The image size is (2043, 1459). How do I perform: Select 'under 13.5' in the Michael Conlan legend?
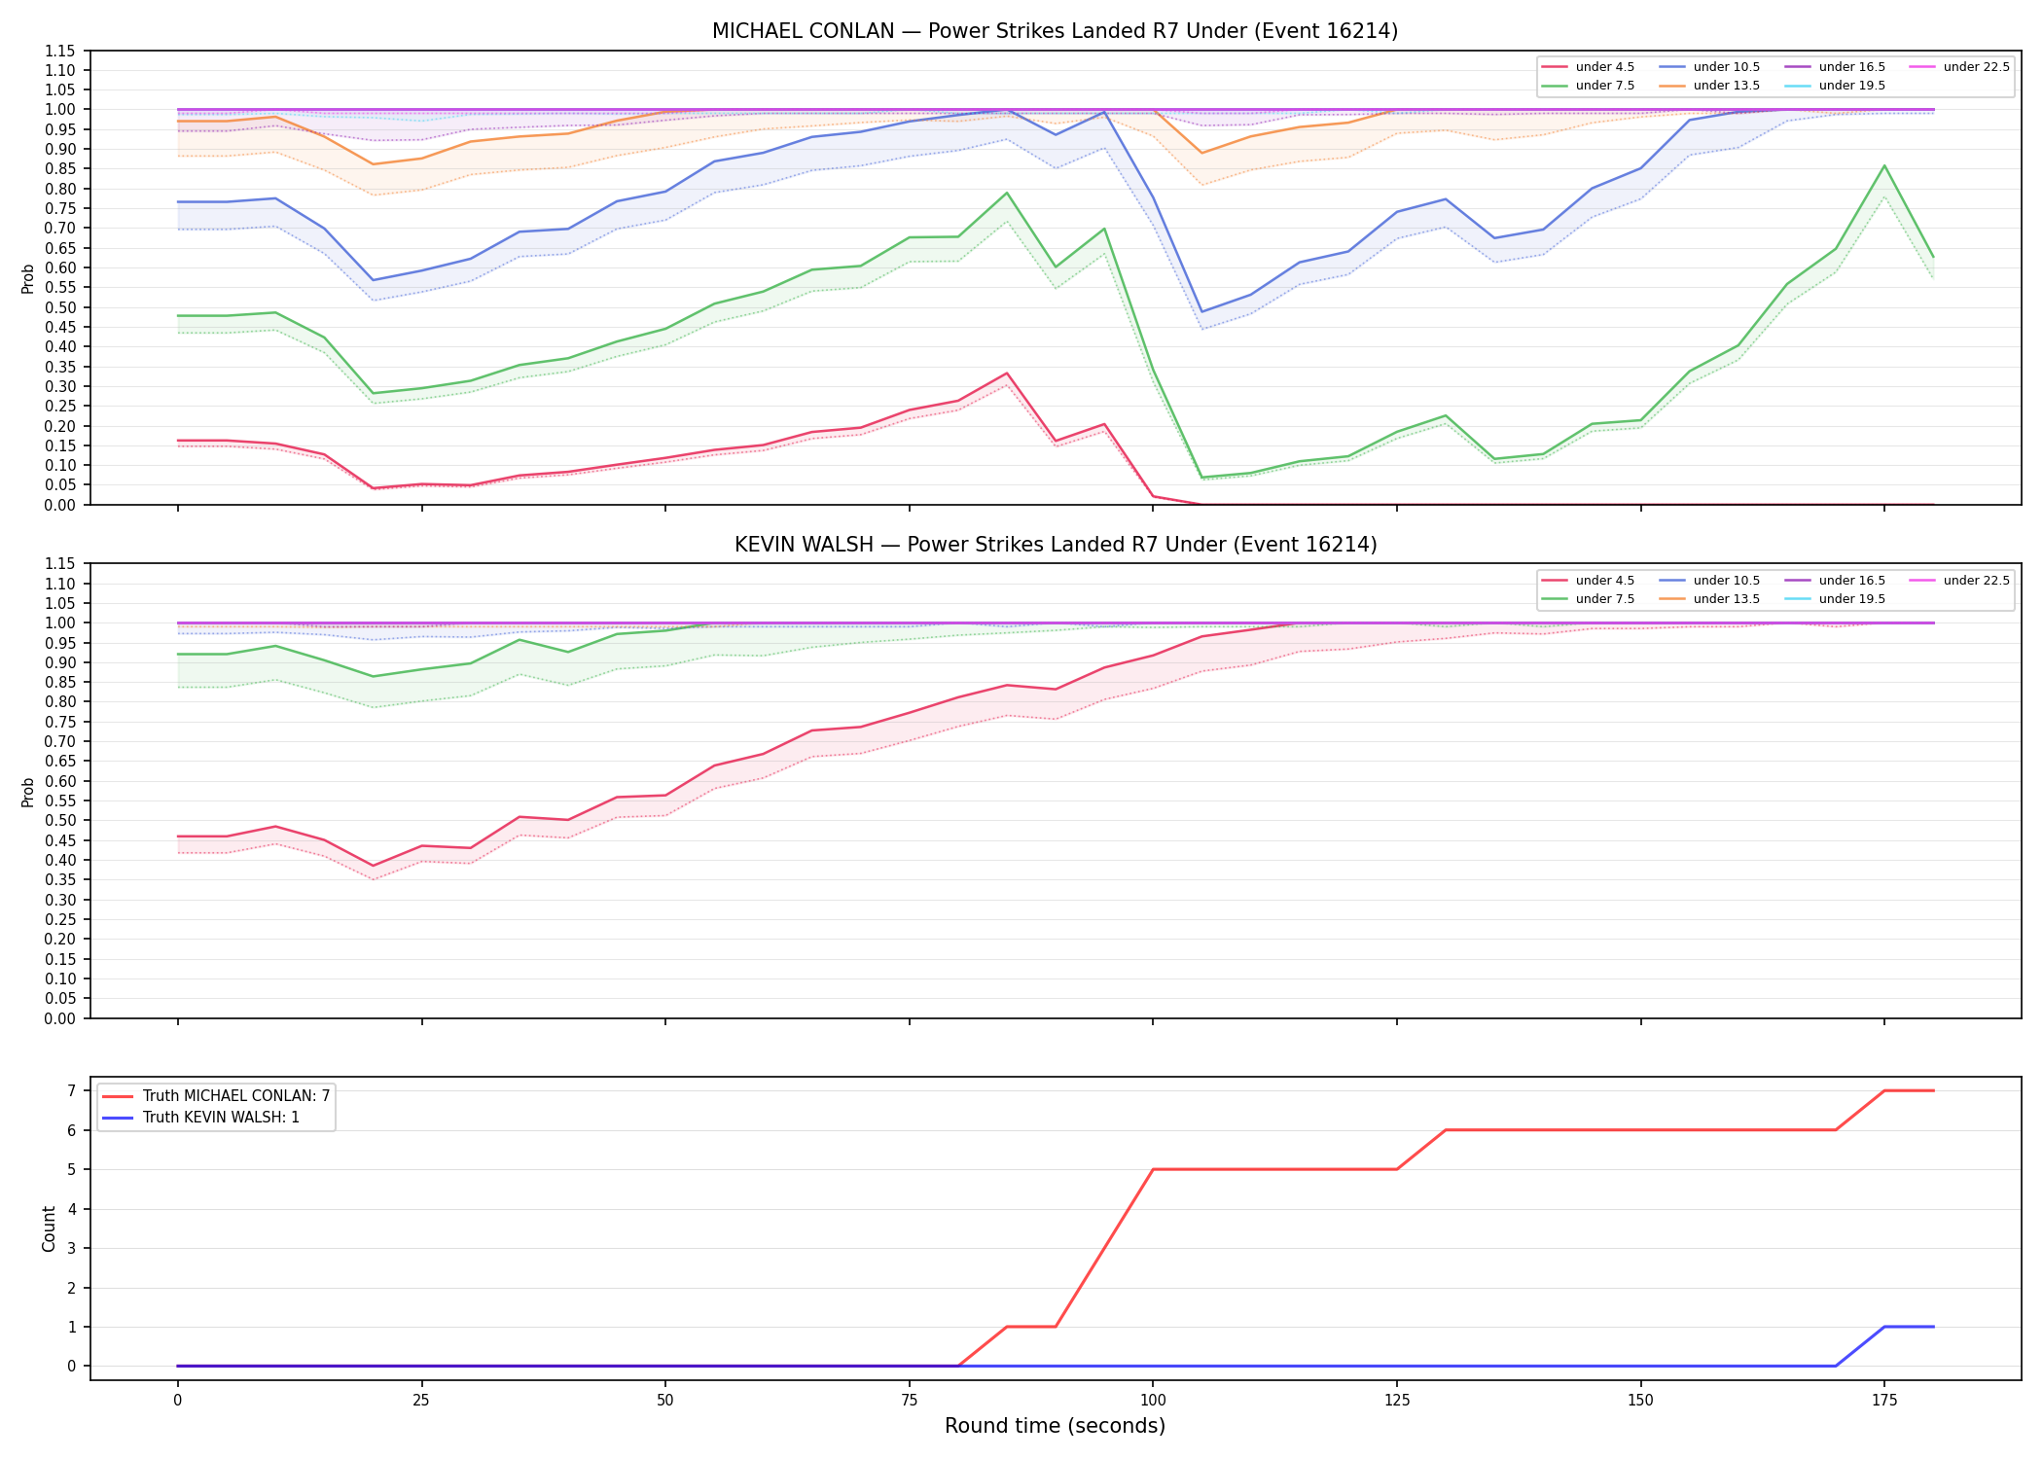(1710, 86)
